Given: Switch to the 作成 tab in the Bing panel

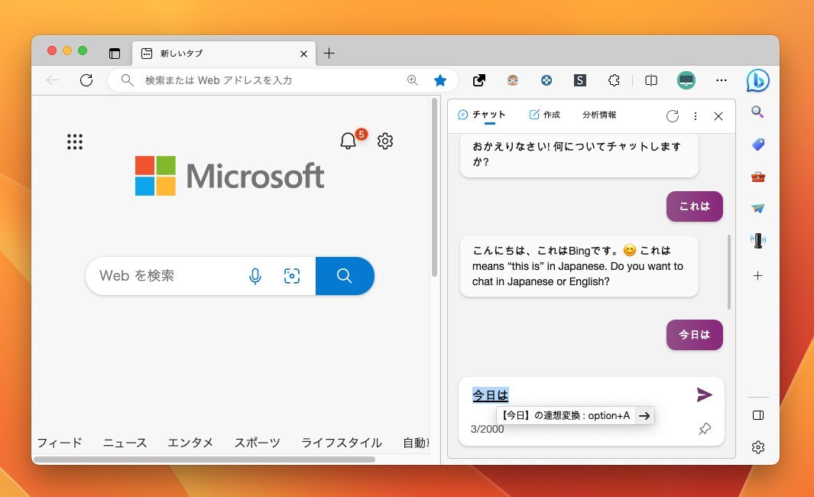Looking at the screenshot, I should click(544, 115).
